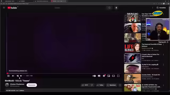Click the volume slider
170x95 pixels.
pos(23,76)
